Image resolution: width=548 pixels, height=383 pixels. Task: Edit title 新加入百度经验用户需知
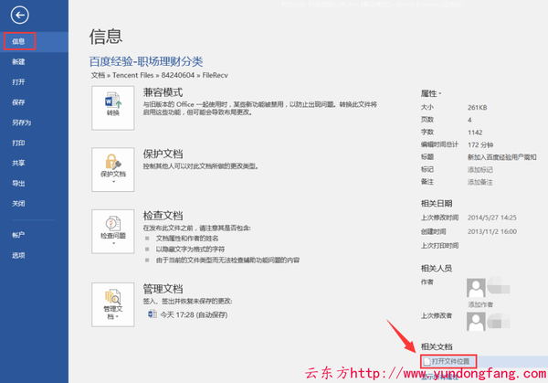point(501,157)
